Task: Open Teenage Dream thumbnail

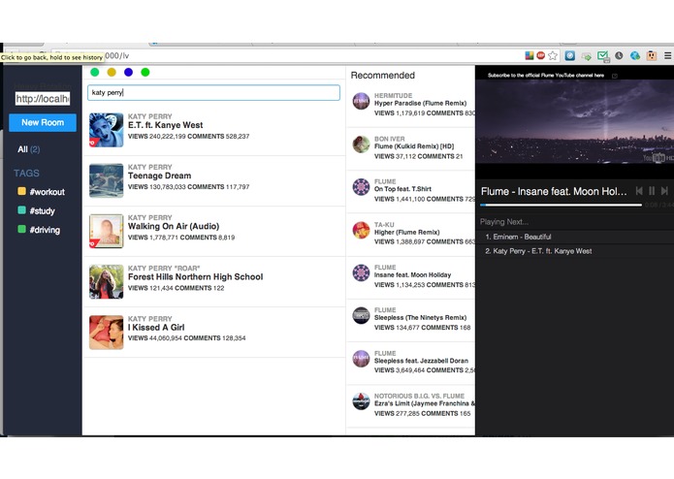Action: [x=106, y=180]
